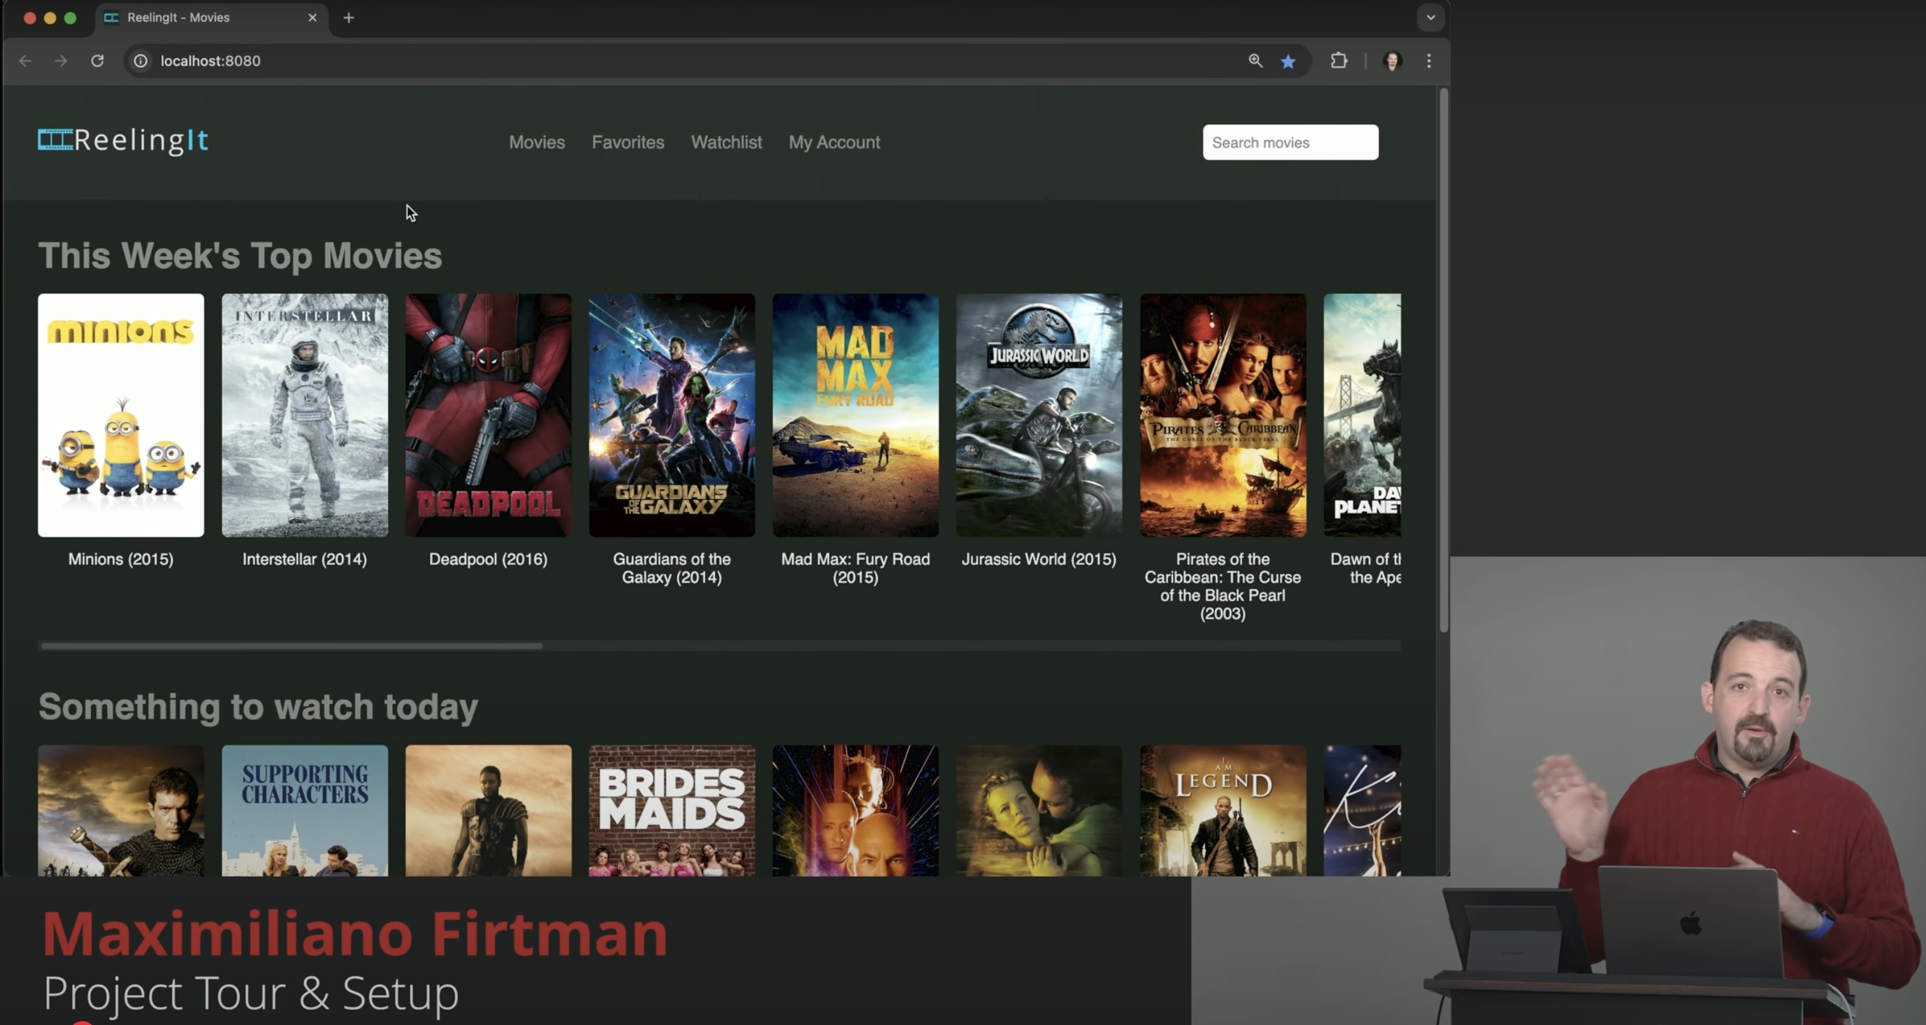
Task: Open the Extensions puzzle icon
Action: click(1338, 60)
